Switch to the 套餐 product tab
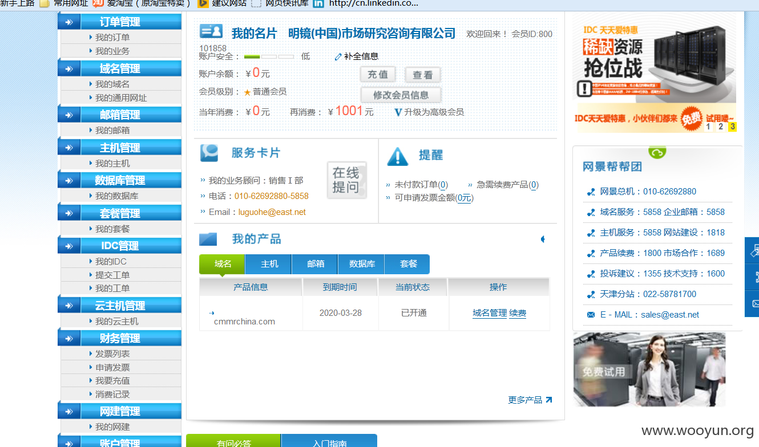Image resolution: width=759 pixels, height=447 pixels. click(407, 264)
